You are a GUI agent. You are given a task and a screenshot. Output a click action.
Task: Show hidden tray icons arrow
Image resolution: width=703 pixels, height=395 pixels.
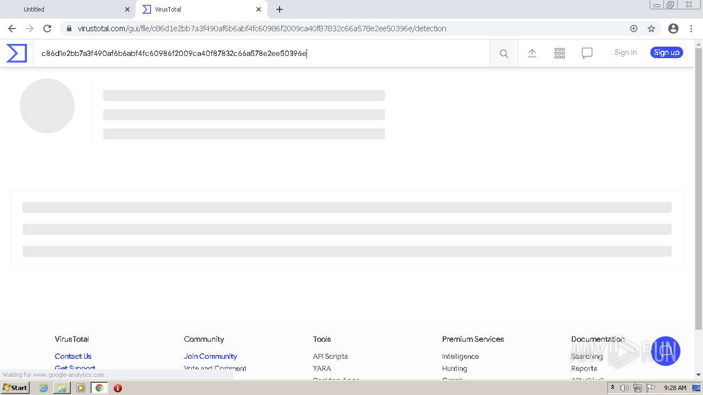click(x=612, y=387)
